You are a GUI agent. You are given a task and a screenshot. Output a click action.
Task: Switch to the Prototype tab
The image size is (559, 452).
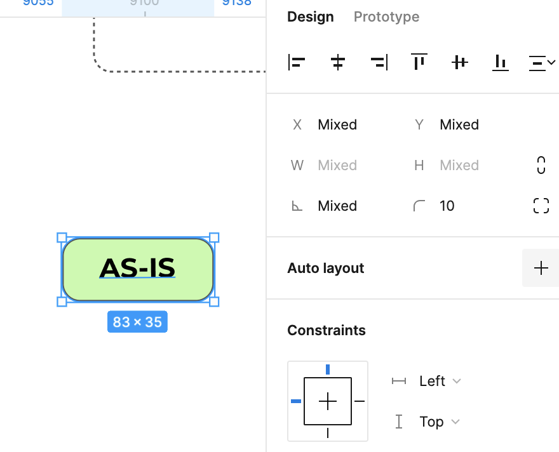click(386, 17)
